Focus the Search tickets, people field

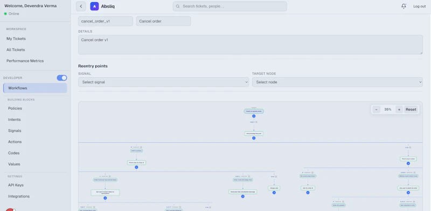coord(230,6)
